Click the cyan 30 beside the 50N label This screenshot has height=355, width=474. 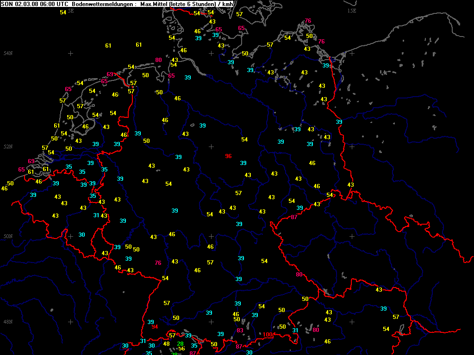(x=81, y=235)
